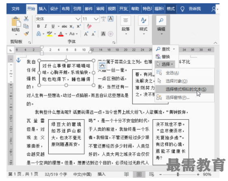
Task: Choose 全选(A) Select All
Action: (184, 73)
